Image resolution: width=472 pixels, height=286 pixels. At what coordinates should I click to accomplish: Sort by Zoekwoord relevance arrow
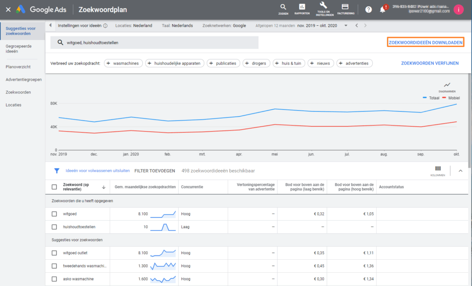click(104, 187)
